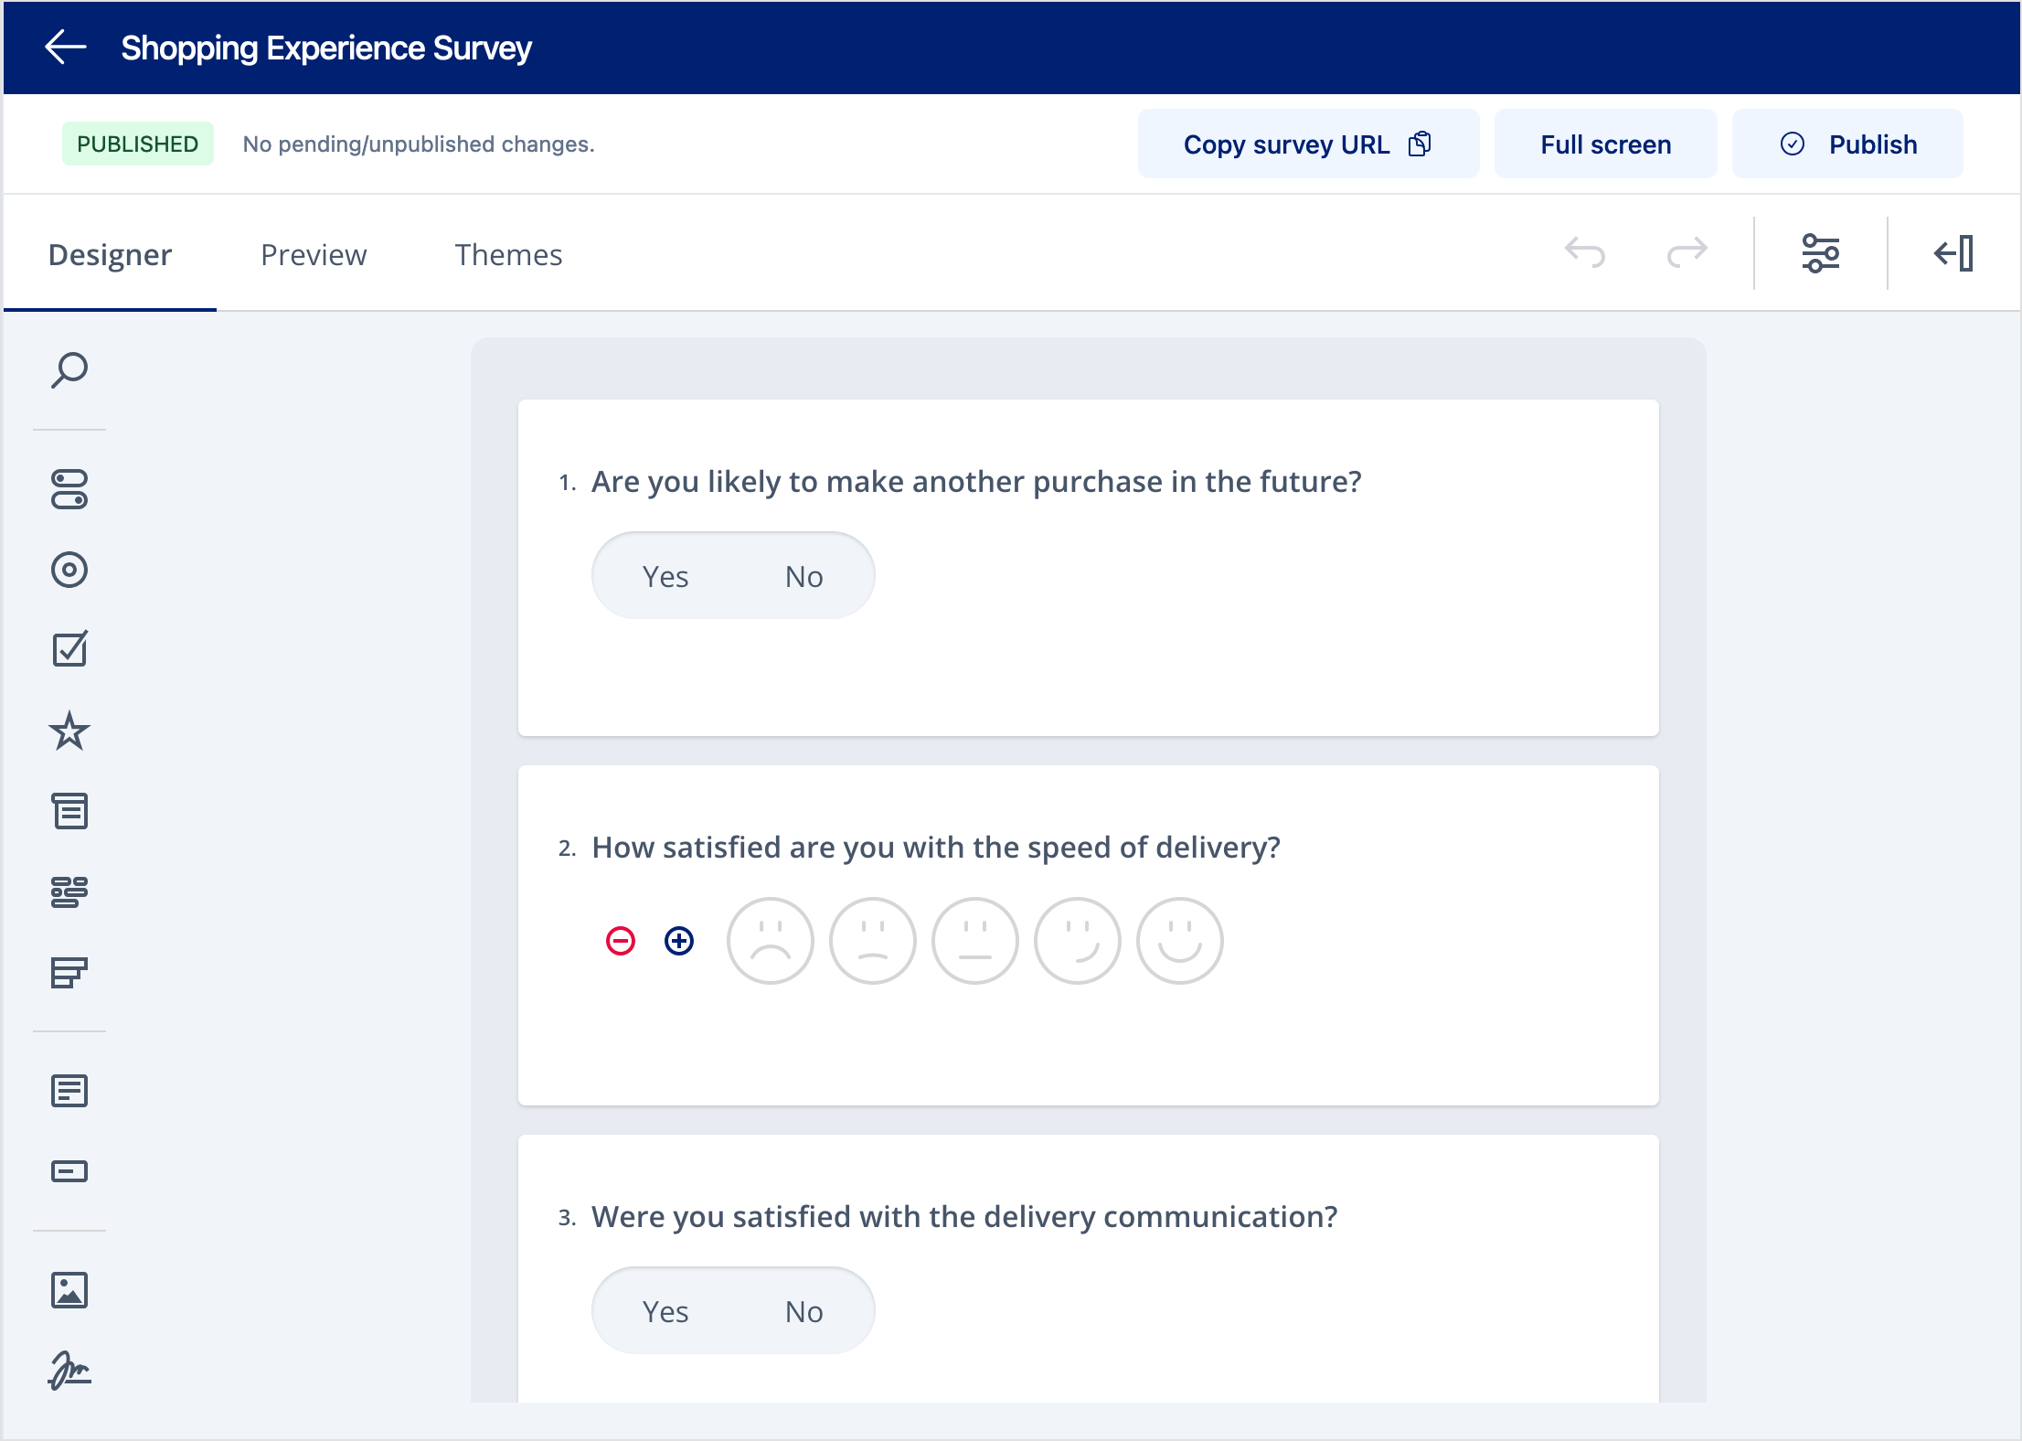Pick the neutral smiley face
Image resolution: width=2022 pixels, height=1441 pixels.
pyautogui.click(x=975, y=941)
